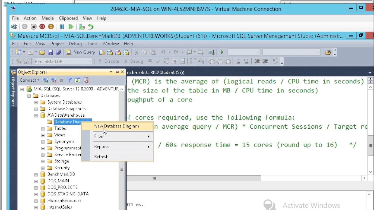Image resolution: width=374 pixels, height=210 pixels.
Task: Expand Database Snapshots folder
Action: 36,109
